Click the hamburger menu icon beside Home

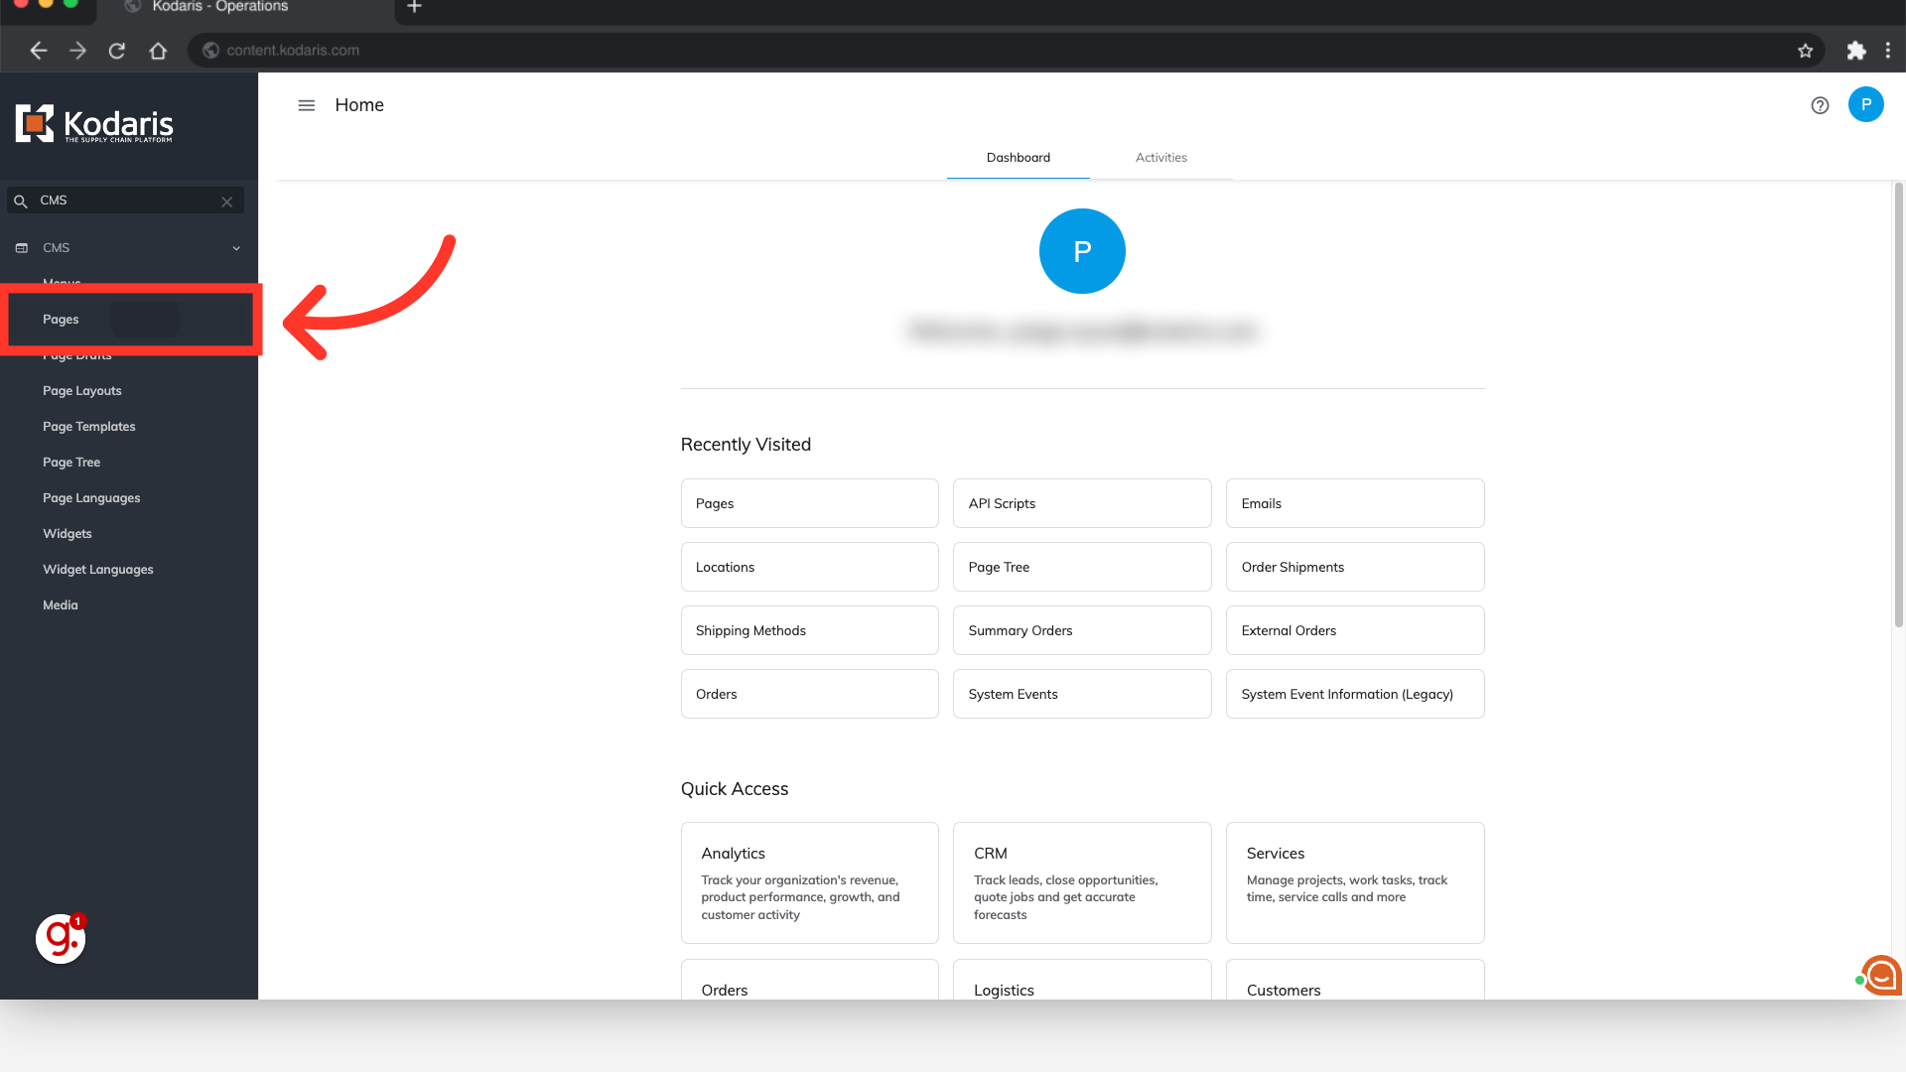point(306,105)
